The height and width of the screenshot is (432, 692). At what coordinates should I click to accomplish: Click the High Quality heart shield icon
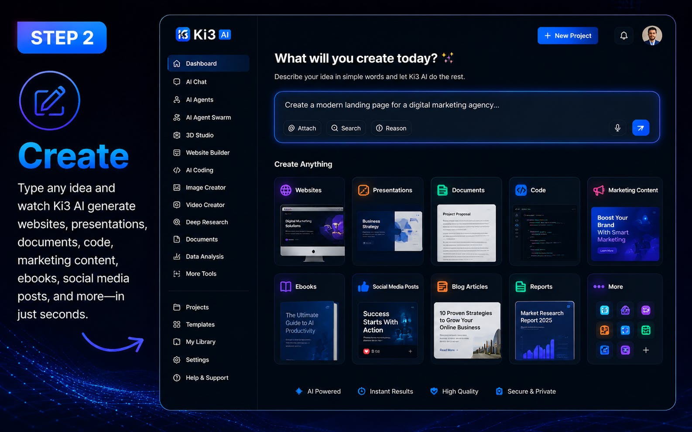point(434,391)
